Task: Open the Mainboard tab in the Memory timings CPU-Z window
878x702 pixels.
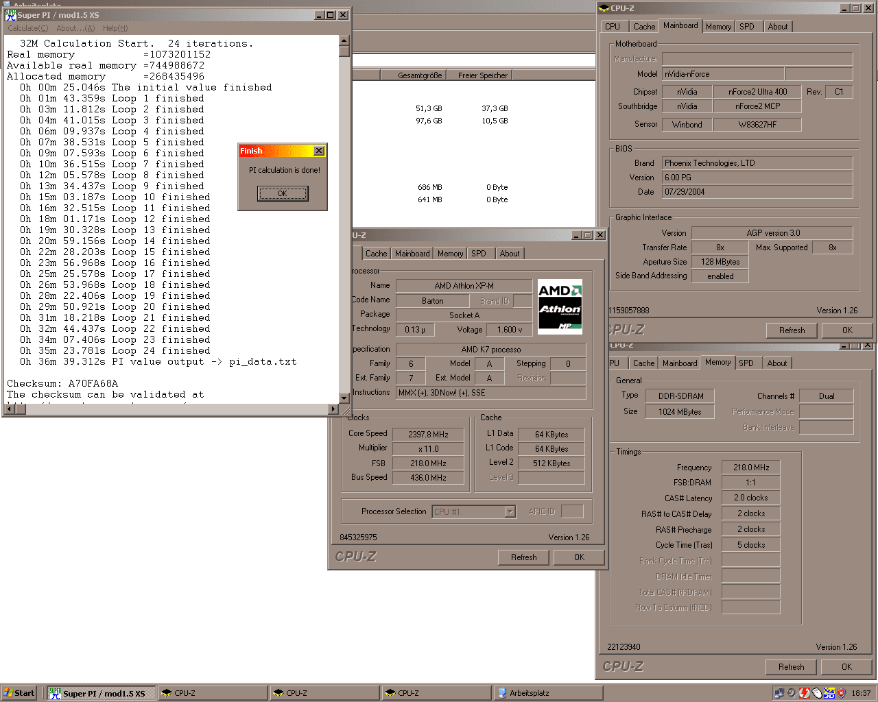Action: [680, 363]
